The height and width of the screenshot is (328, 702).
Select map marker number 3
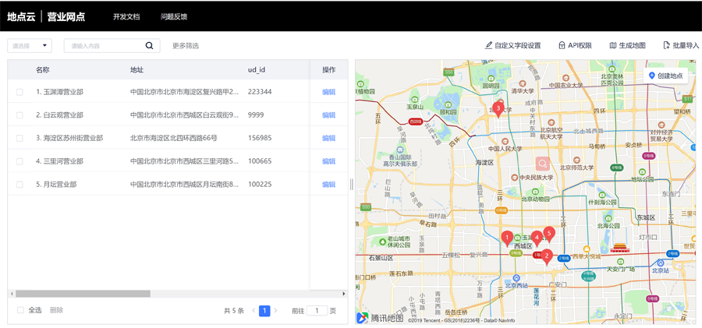pos(498,109)
